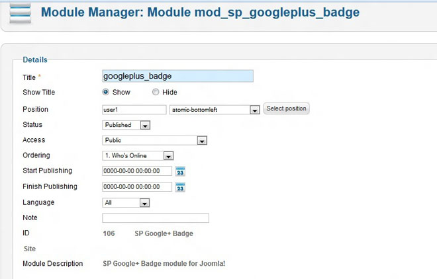Viewport: 437px width, 279px height.
Task: Select the Hide title radio button
Action: point(156,93)
